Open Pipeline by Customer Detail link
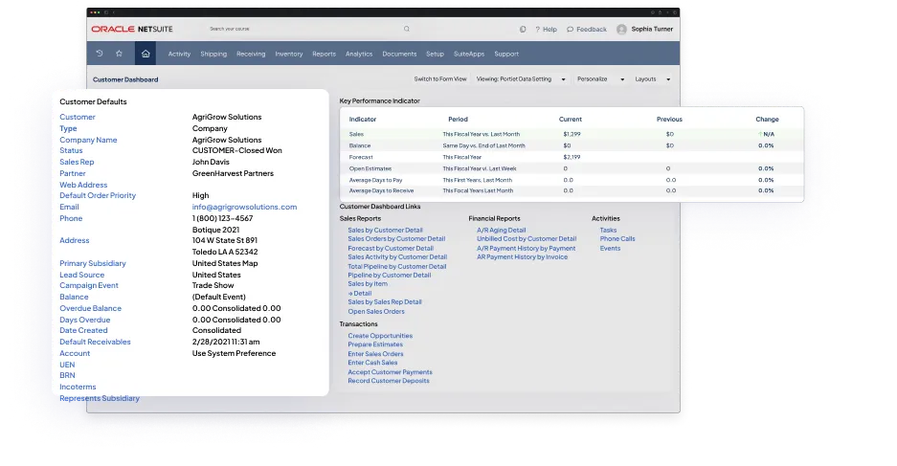 (390, 275)
